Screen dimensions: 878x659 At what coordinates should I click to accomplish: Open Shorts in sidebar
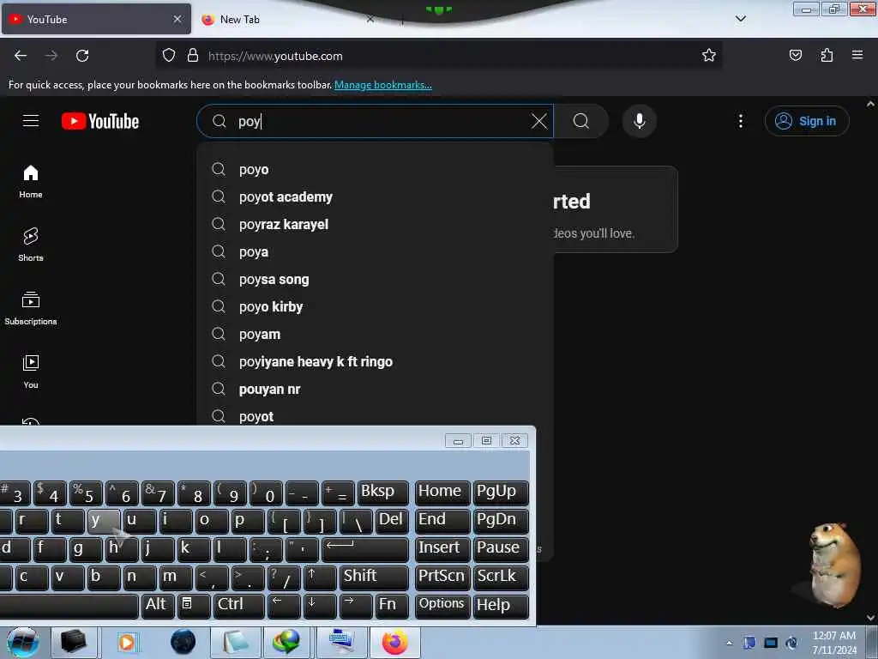tap(31, 245)
